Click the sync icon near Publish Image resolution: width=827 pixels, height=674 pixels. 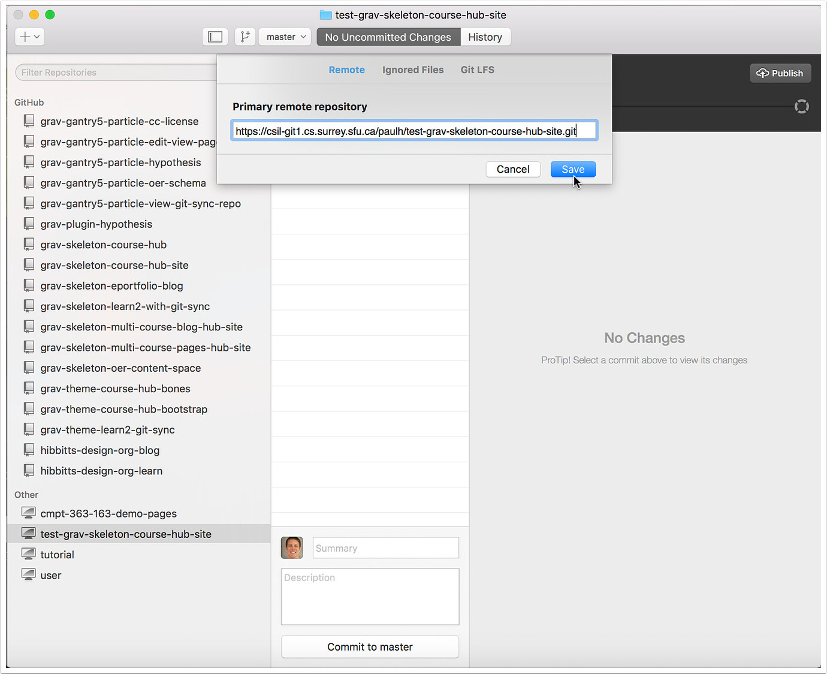click(801, 106)
